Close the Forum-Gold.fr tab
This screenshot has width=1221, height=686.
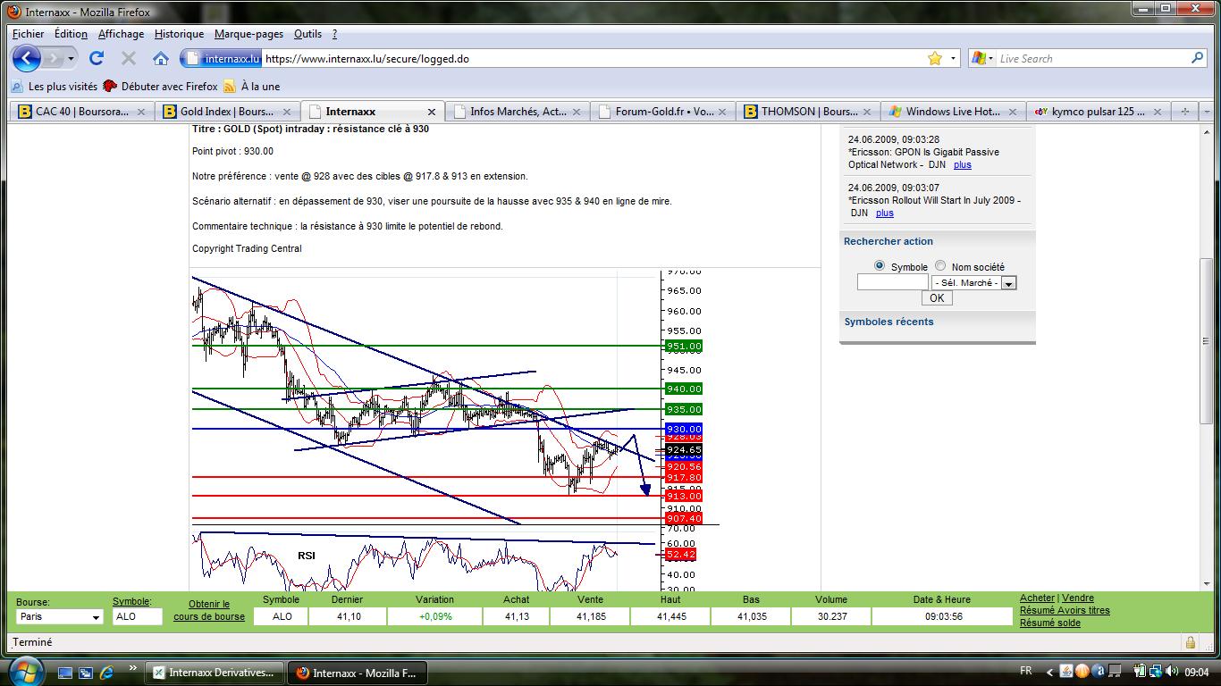(721, 112)
